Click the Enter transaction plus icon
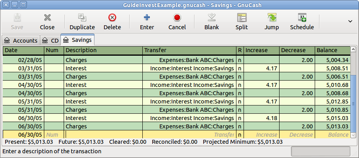The height and width of the screenshot is (158, 359). point(147,18)
